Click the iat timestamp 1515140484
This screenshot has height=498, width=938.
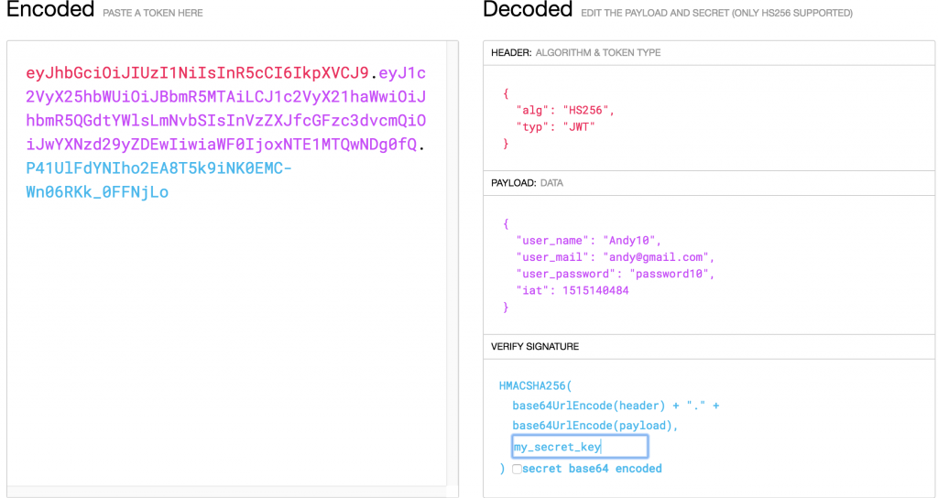coord(595,290)
